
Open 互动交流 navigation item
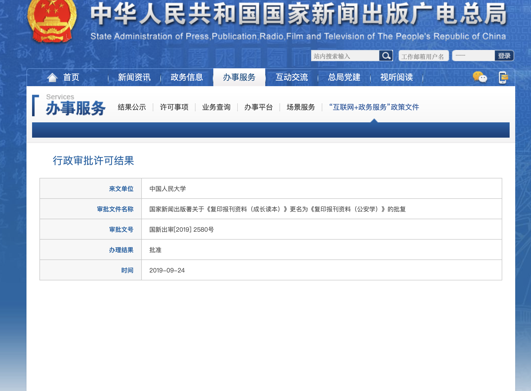(292, 77)
